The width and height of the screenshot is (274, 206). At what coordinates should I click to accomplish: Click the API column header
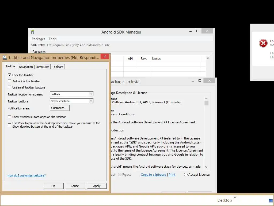(x=130, y=59)
